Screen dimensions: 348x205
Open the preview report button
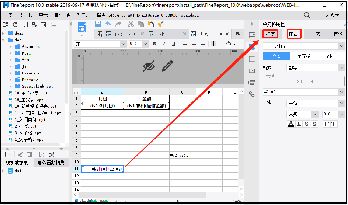click(82, 27)
